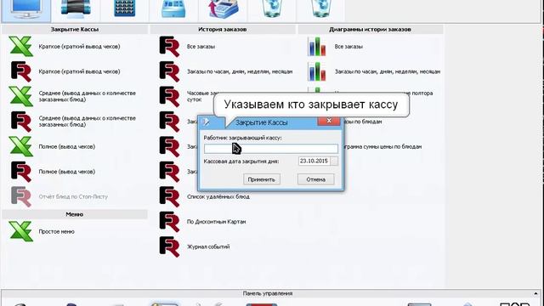
Task: Click the Отмена button
Action: 315,179
